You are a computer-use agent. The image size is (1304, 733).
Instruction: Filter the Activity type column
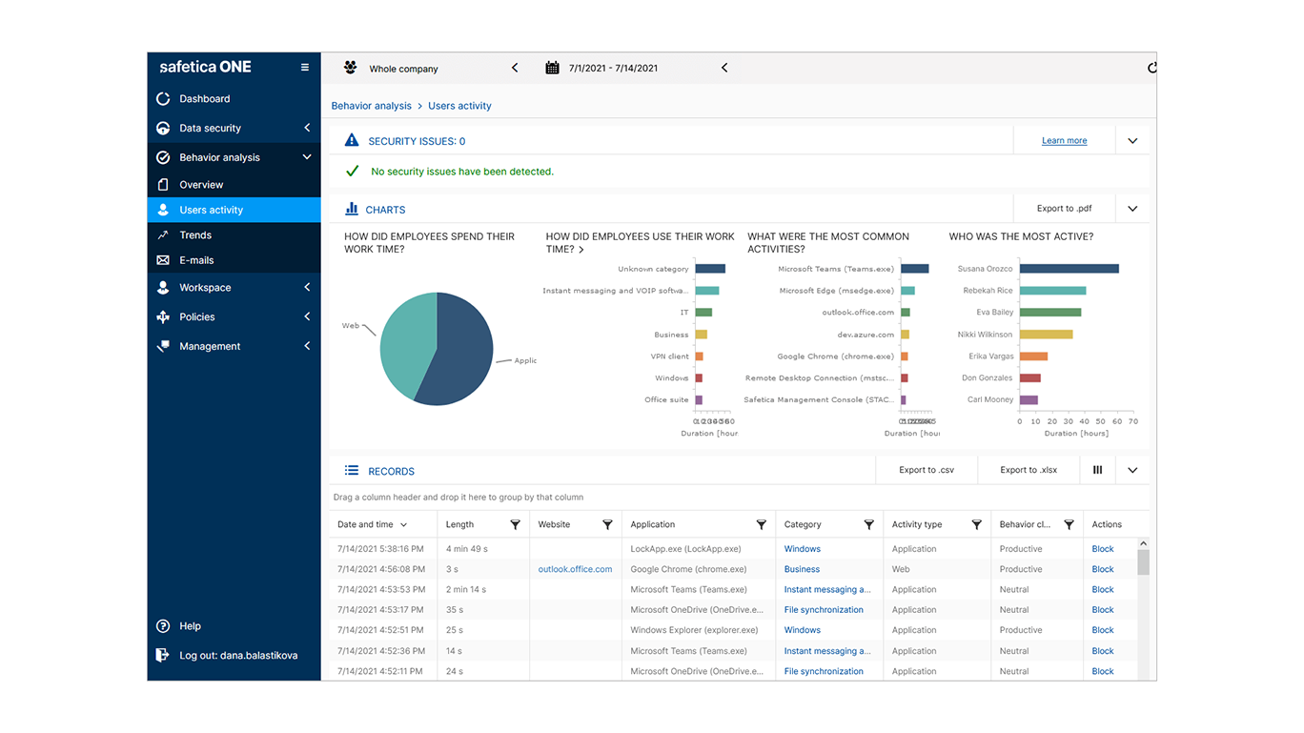point(976,525)
